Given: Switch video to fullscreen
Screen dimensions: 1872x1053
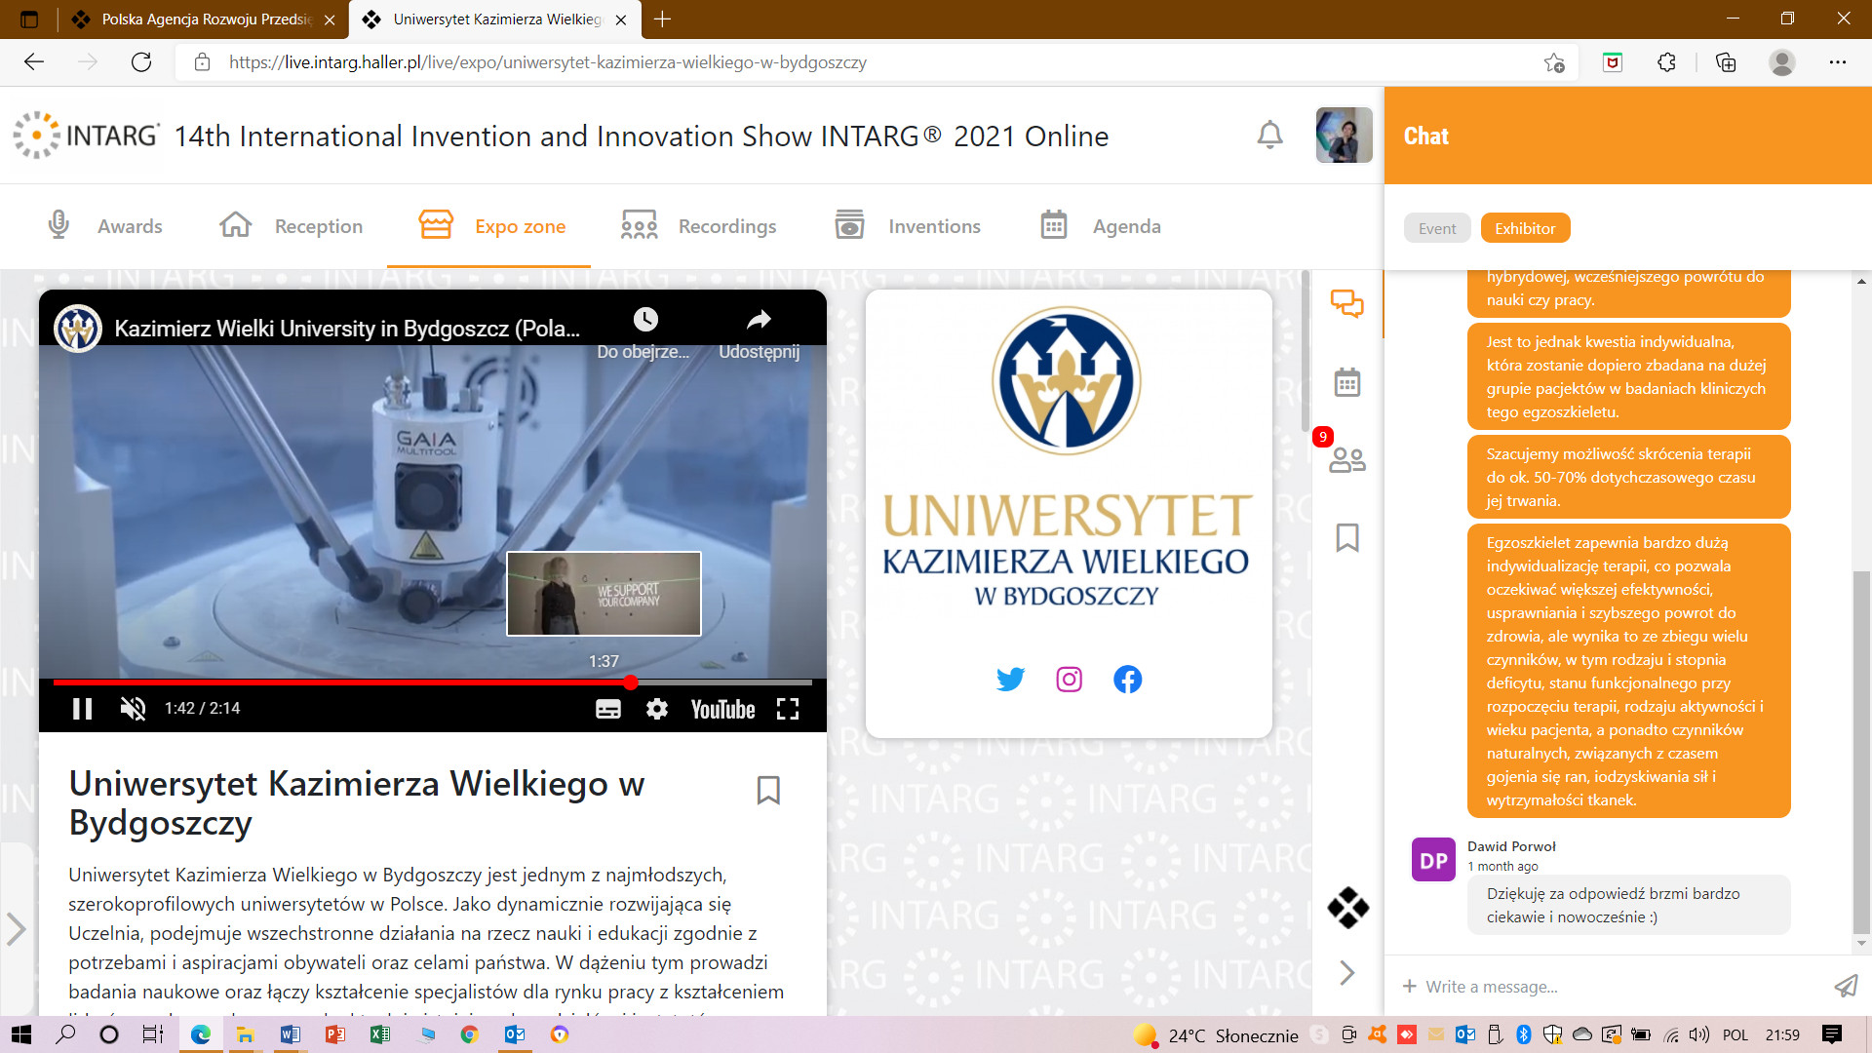Looking at the screenshot, I should click(x=788, y=709).
